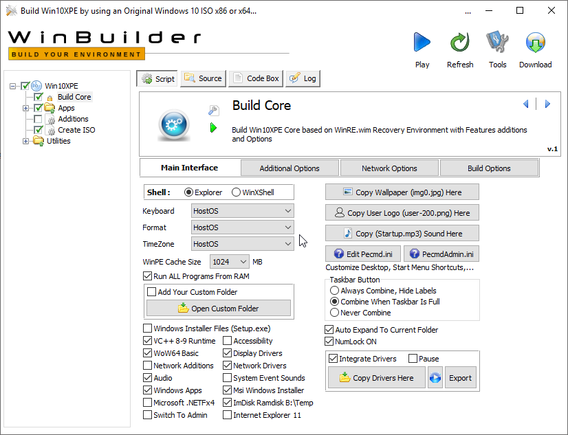Toggle Run ALL Programs From RAM
Image resolution: width=568 pixels, height=435 pixels.
click(x=147, y=276)
